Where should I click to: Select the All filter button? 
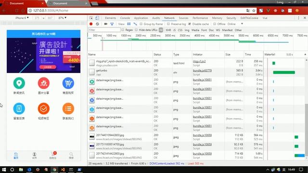coord(161,30)
